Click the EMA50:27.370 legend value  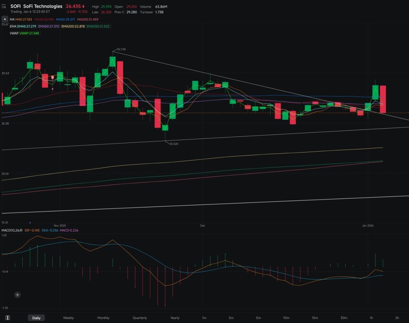coord(49,26)
